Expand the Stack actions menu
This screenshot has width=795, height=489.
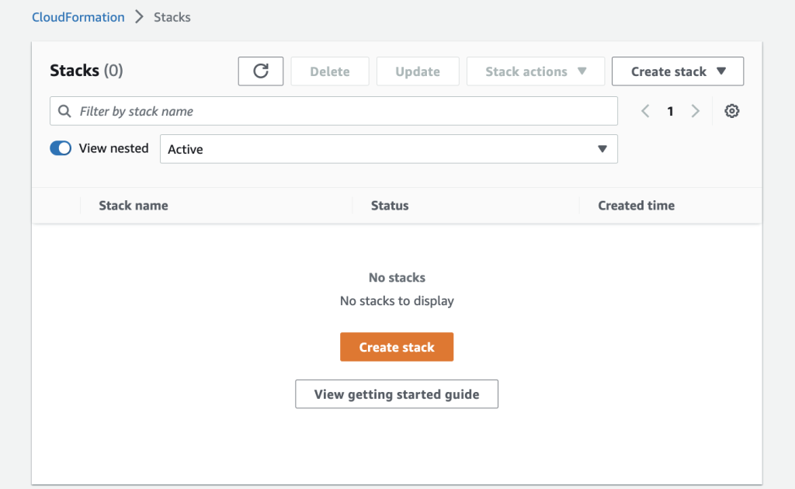coord(535,71)
